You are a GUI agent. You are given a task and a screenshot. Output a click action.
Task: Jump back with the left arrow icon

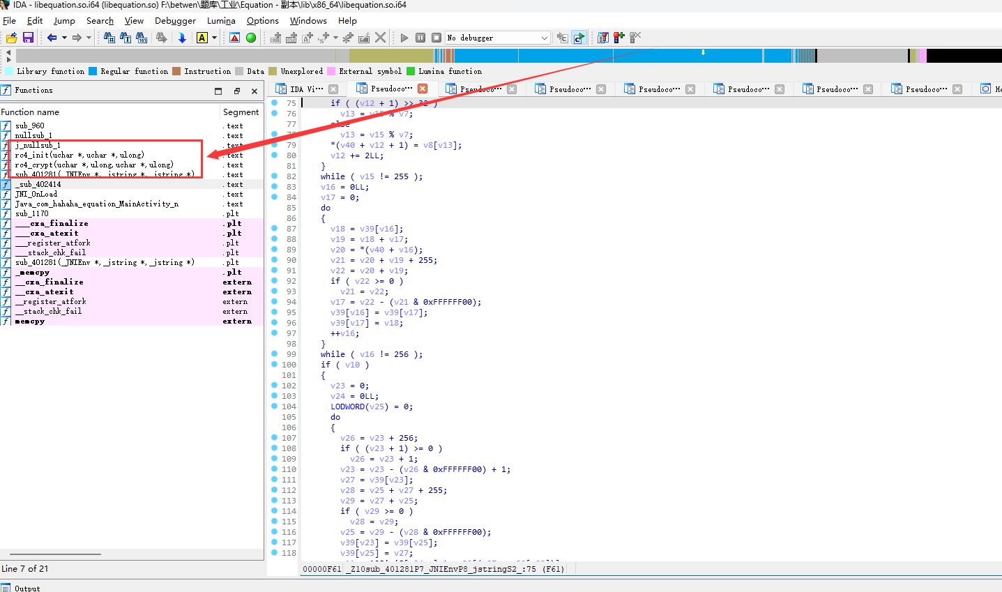click(x=52, y=38)
